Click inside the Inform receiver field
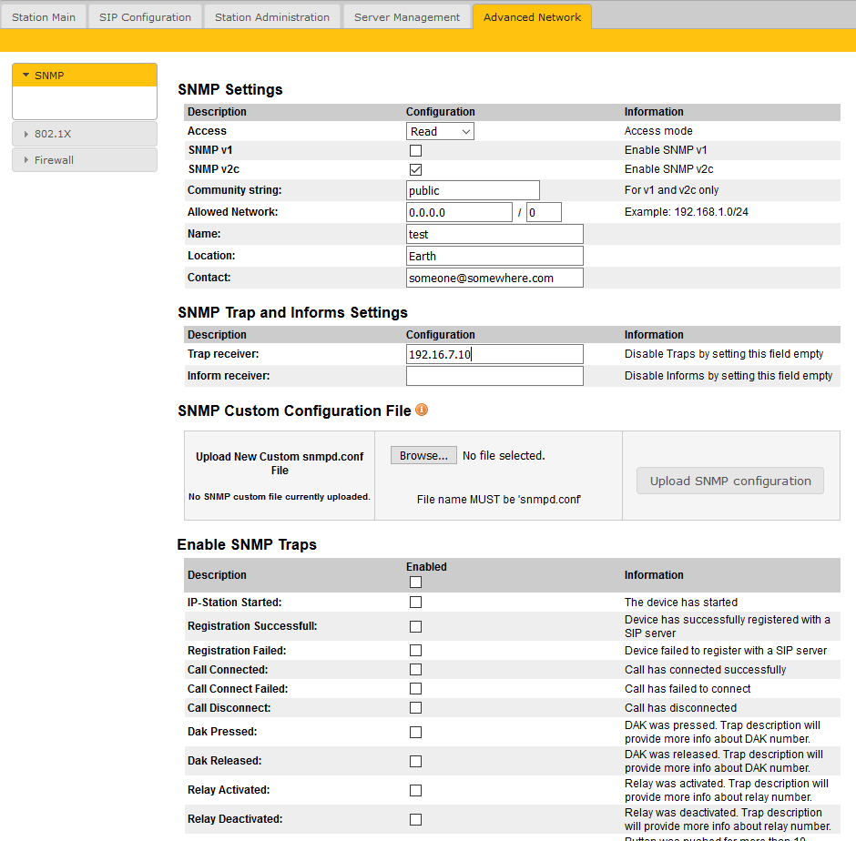Image resolution: width=856 pixels, height=841 pixels. coord(494,375)
